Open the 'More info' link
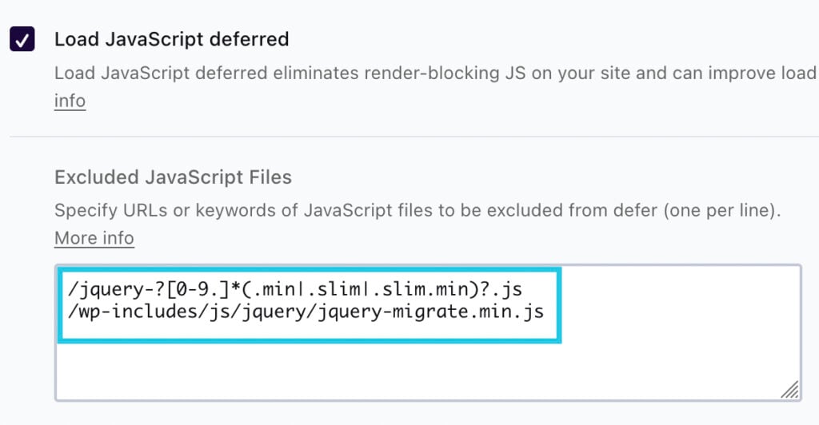The width and height of the screenshot is (819, 425). tap(94, 238)
